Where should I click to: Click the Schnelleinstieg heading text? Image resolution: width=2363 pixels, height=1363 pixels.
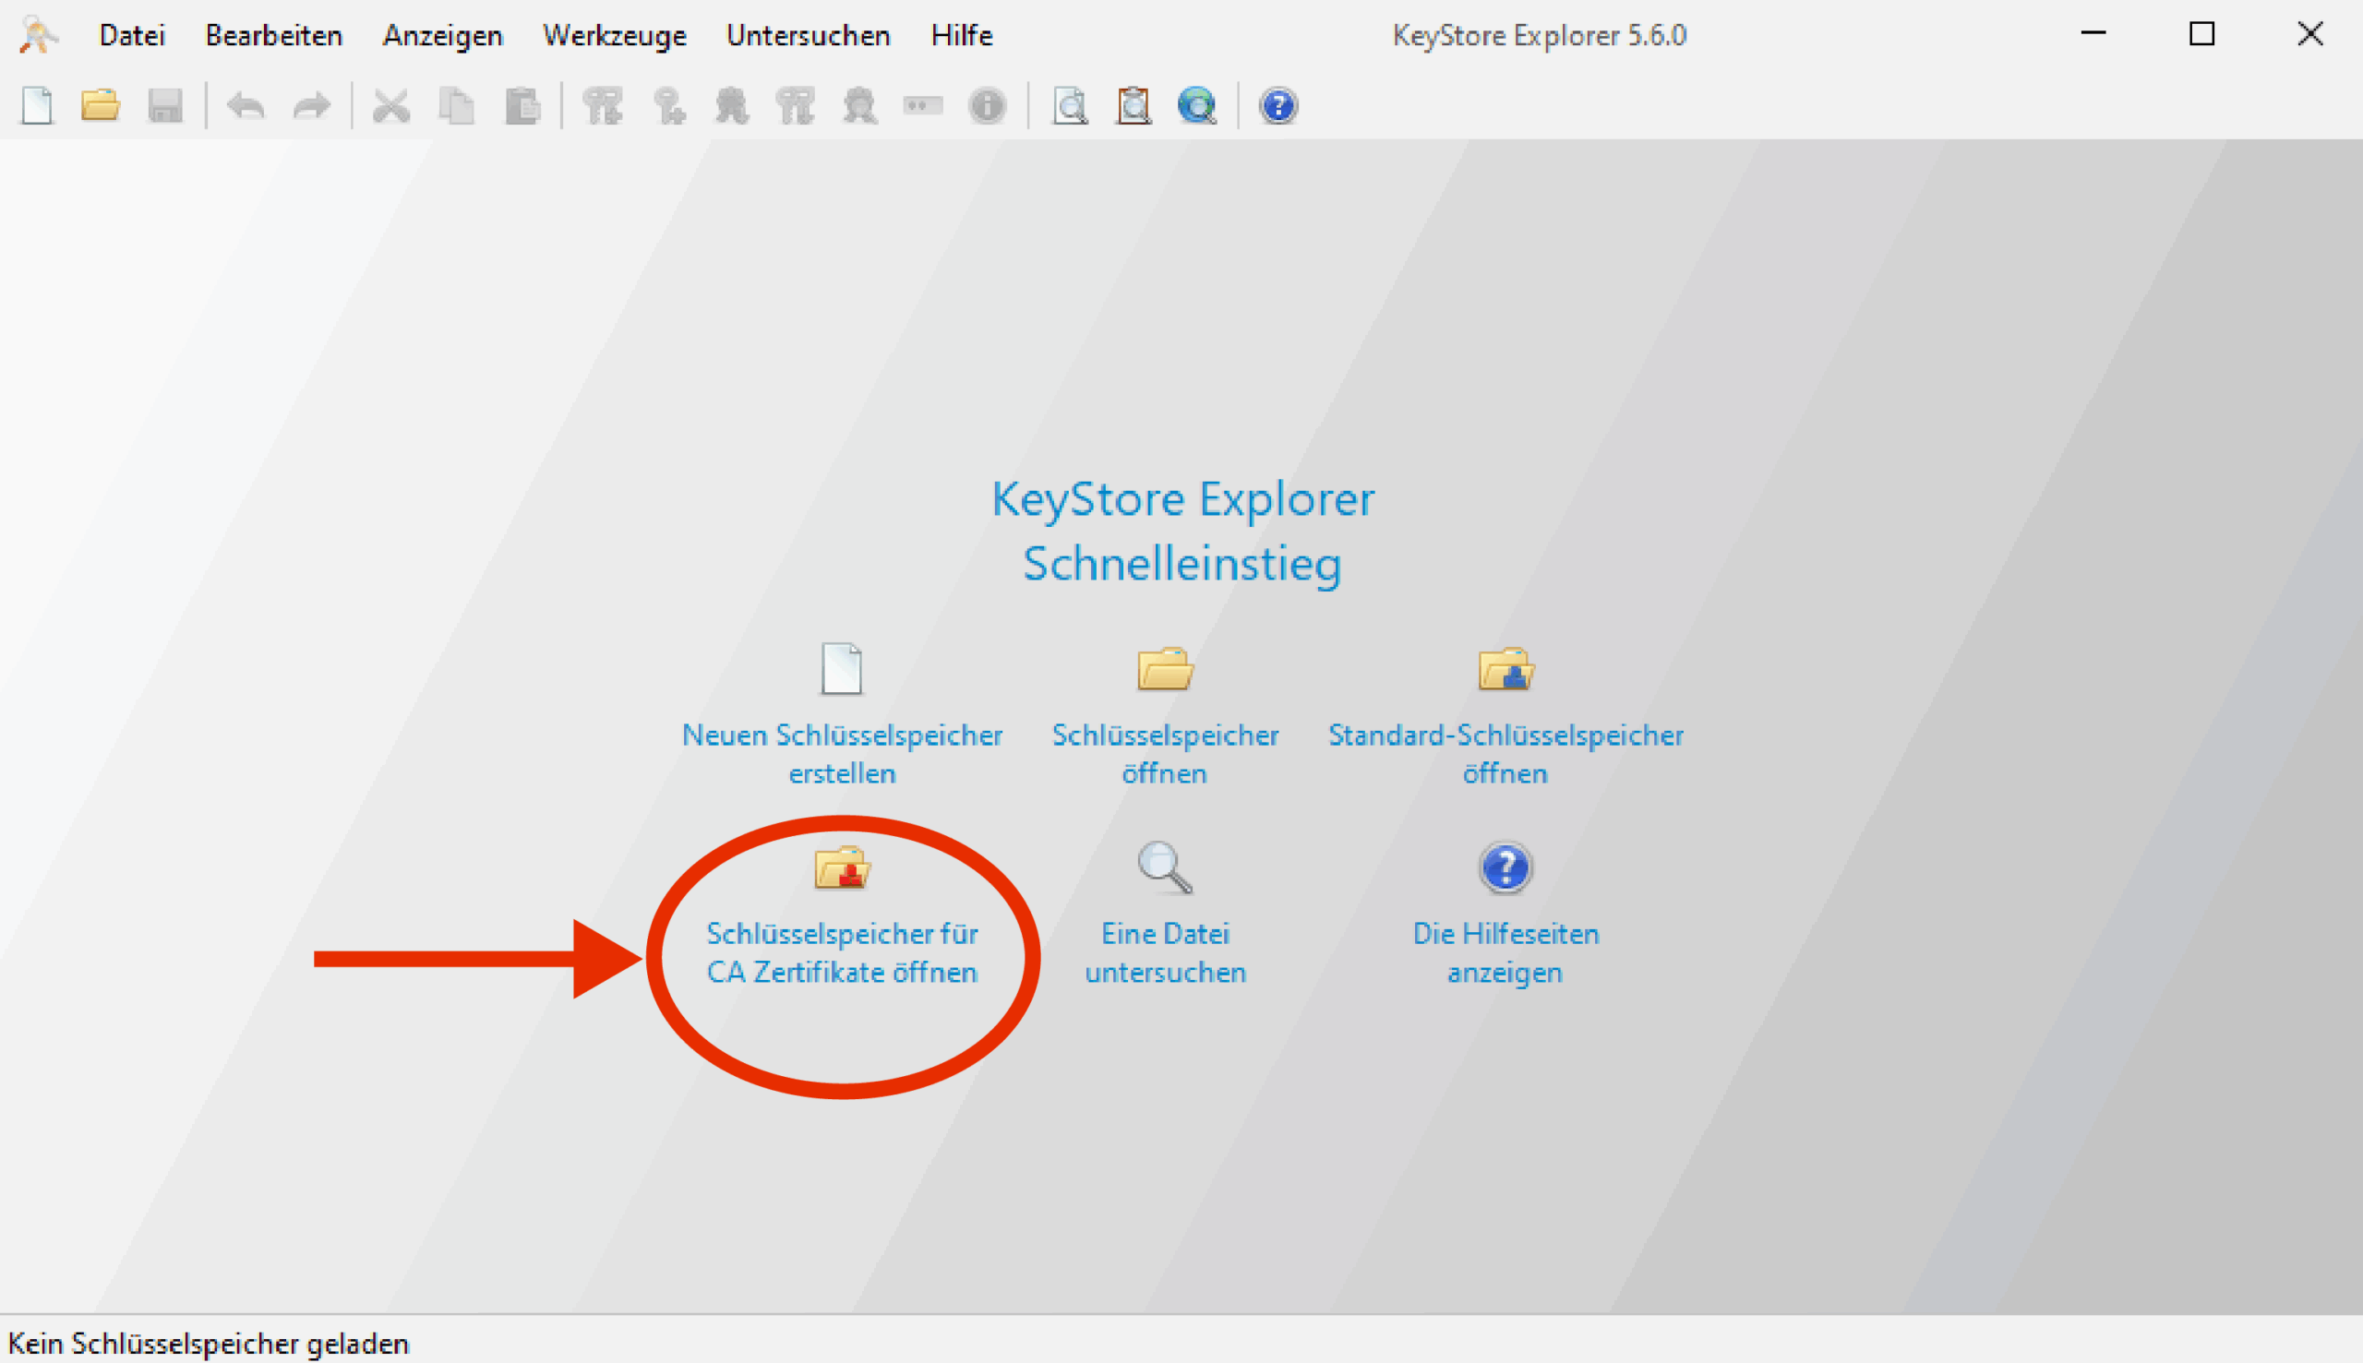point(1181,564)
